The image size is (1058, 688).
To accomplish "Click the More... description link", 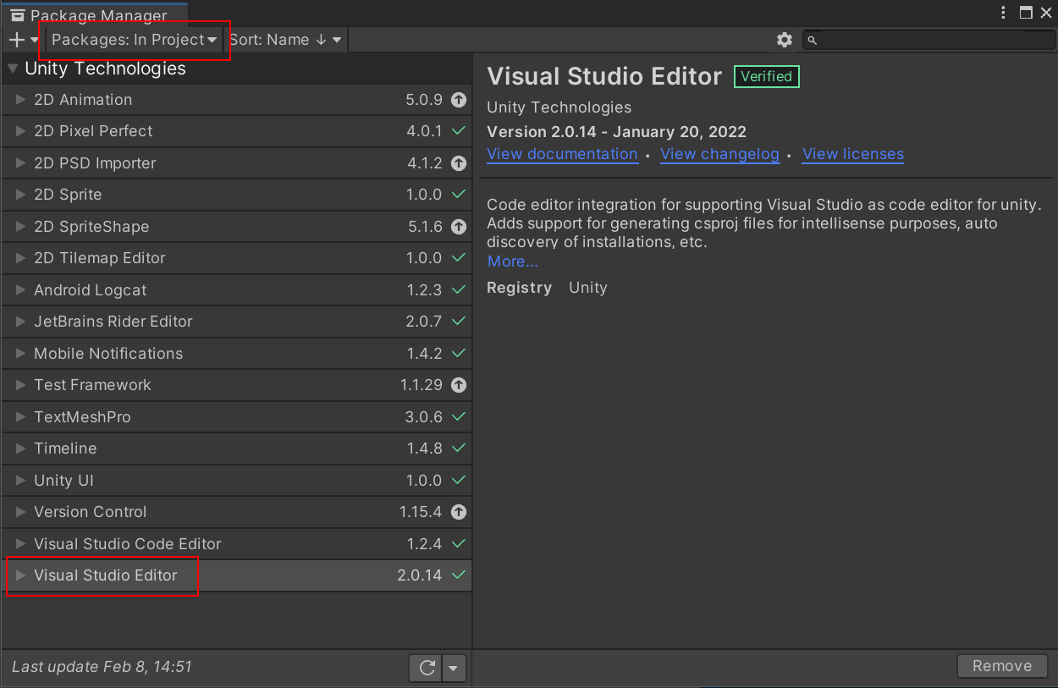I will pos(513,261).
